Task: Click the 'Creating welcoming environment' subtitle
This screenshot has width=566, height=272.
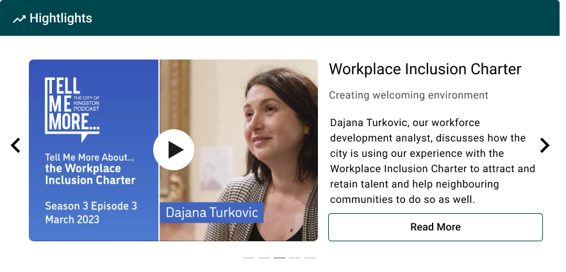Action: coord(408,95)
